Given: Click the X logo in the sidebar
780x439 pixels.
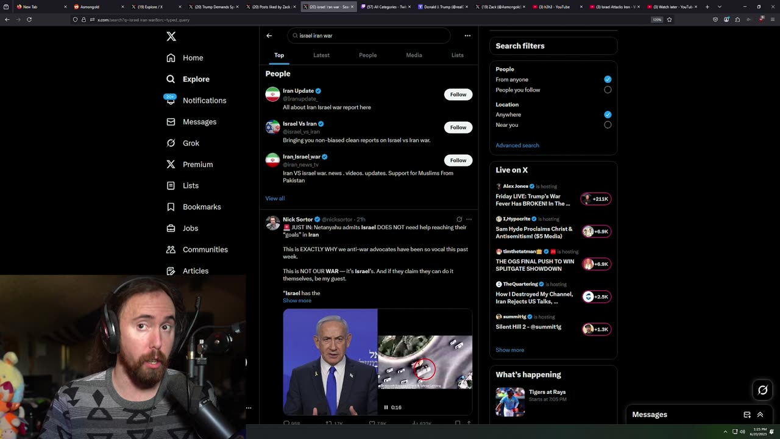Looking at the screenshot, I should (171, 37).
